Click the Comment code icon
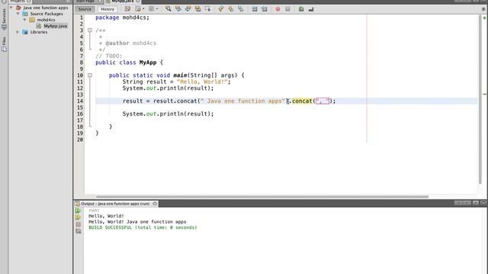 click(301, 9)
